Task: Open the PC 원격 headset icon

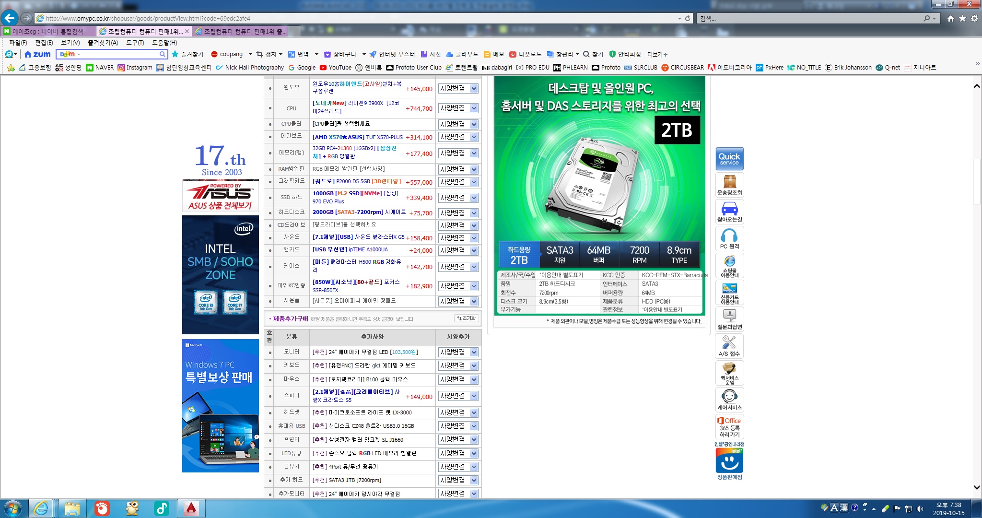Action: pyautogui.click(x=729, y=238)
